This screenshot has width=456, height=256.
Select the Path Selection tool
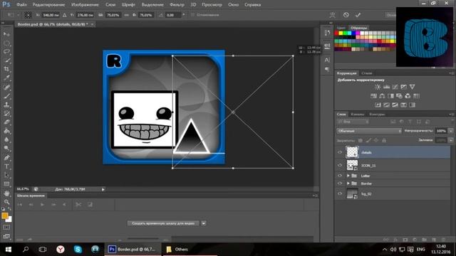(6, 175)
